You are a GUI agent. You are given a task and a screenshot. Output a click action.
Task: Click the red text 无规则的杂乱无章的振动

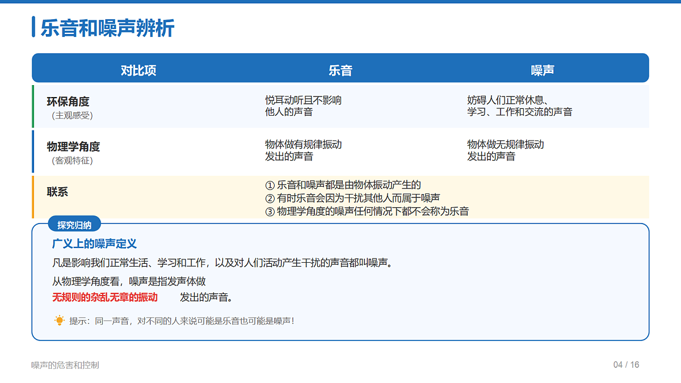(105, 297)
